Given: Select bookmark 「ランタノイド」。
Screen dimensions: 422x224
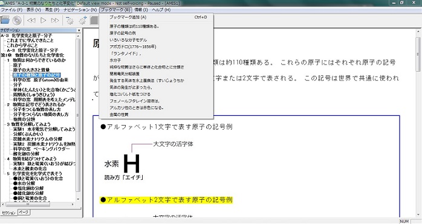Looking at the screenshot, I should tap(157, 54).
